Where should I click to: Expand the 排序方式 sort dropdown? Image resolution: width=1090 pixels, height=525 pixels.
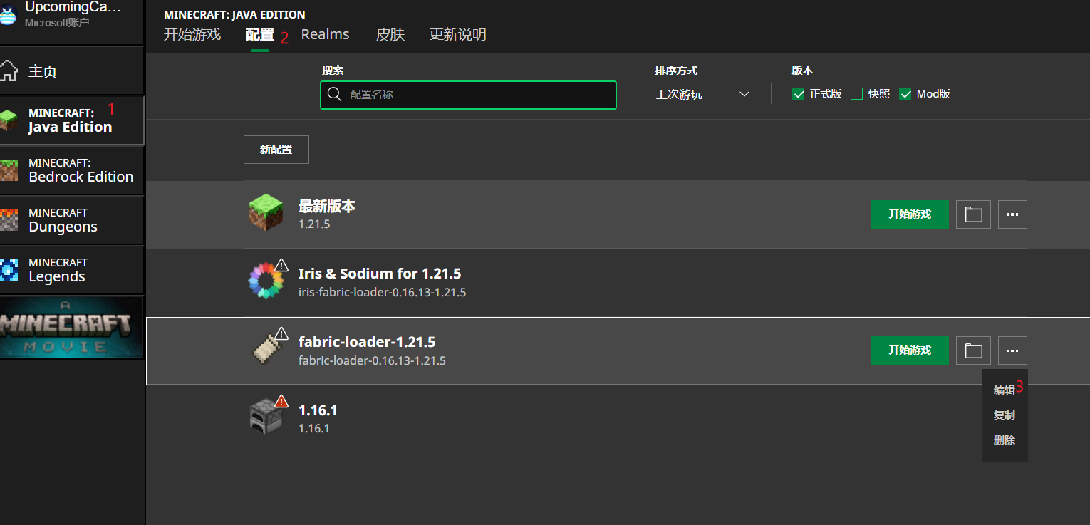(x=702, y=94)
